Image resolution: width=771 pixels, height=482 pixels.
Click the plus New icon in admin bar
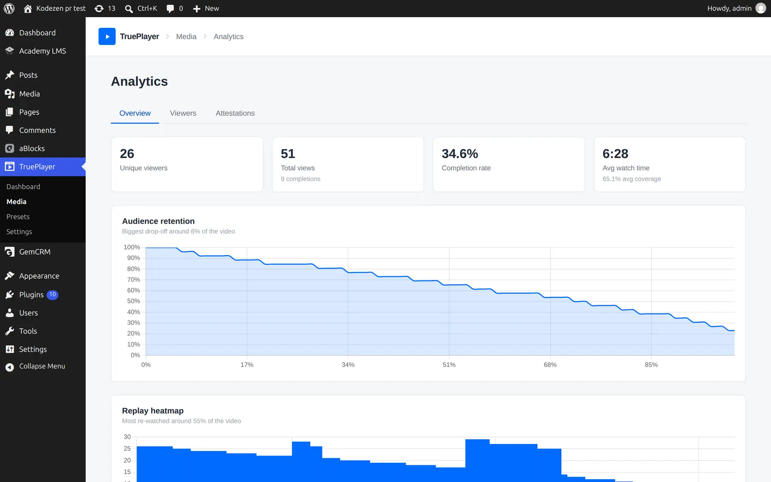point(197,9)
